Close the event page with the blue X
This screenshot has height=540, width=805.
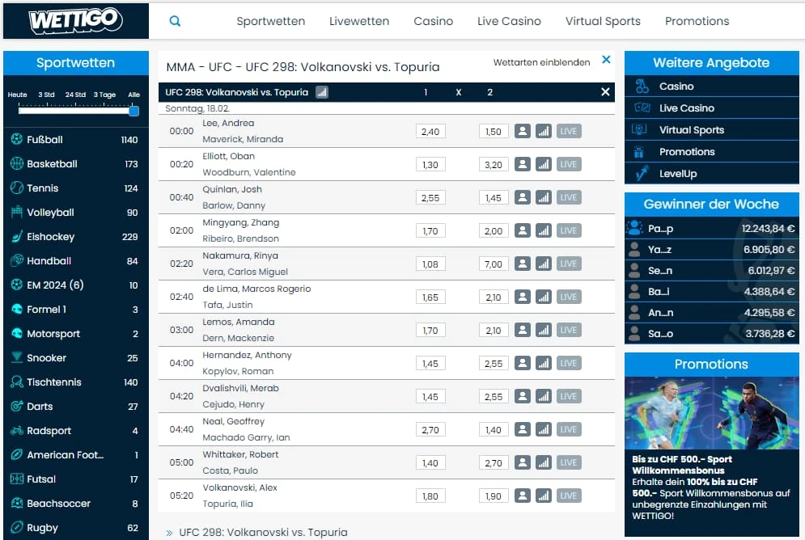606,60
